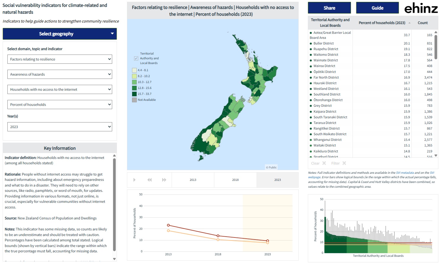Click the Filter X icon below table
This screenshot has width=441, height=263.
[x=344, y=163]
